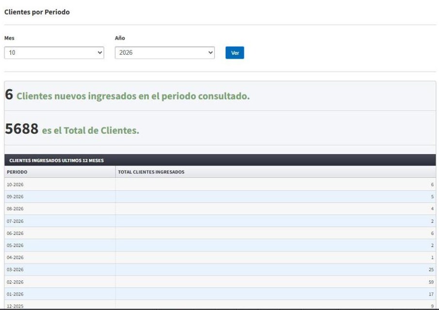439x310 pixels.
Task: Click the blue Ver button
Action: pos(235,52)
